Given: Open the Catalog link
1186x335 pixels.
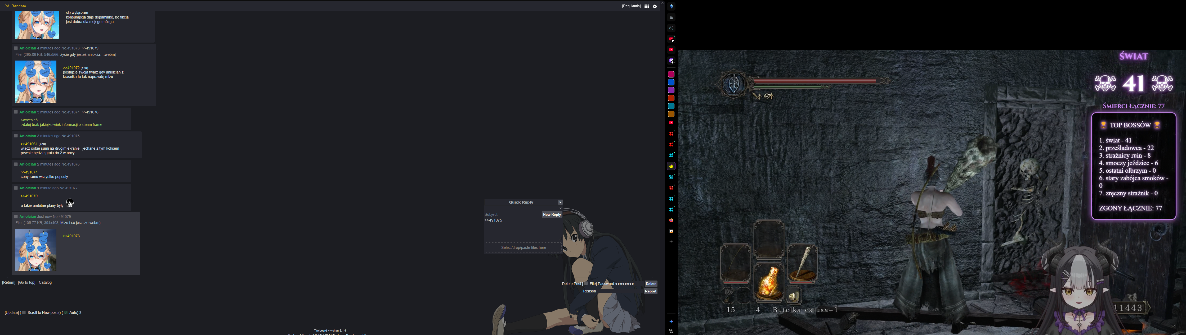Looking at the screenshot, I should [45, 283].
